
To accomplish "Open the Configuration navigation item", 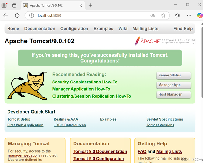I will 74,29.
